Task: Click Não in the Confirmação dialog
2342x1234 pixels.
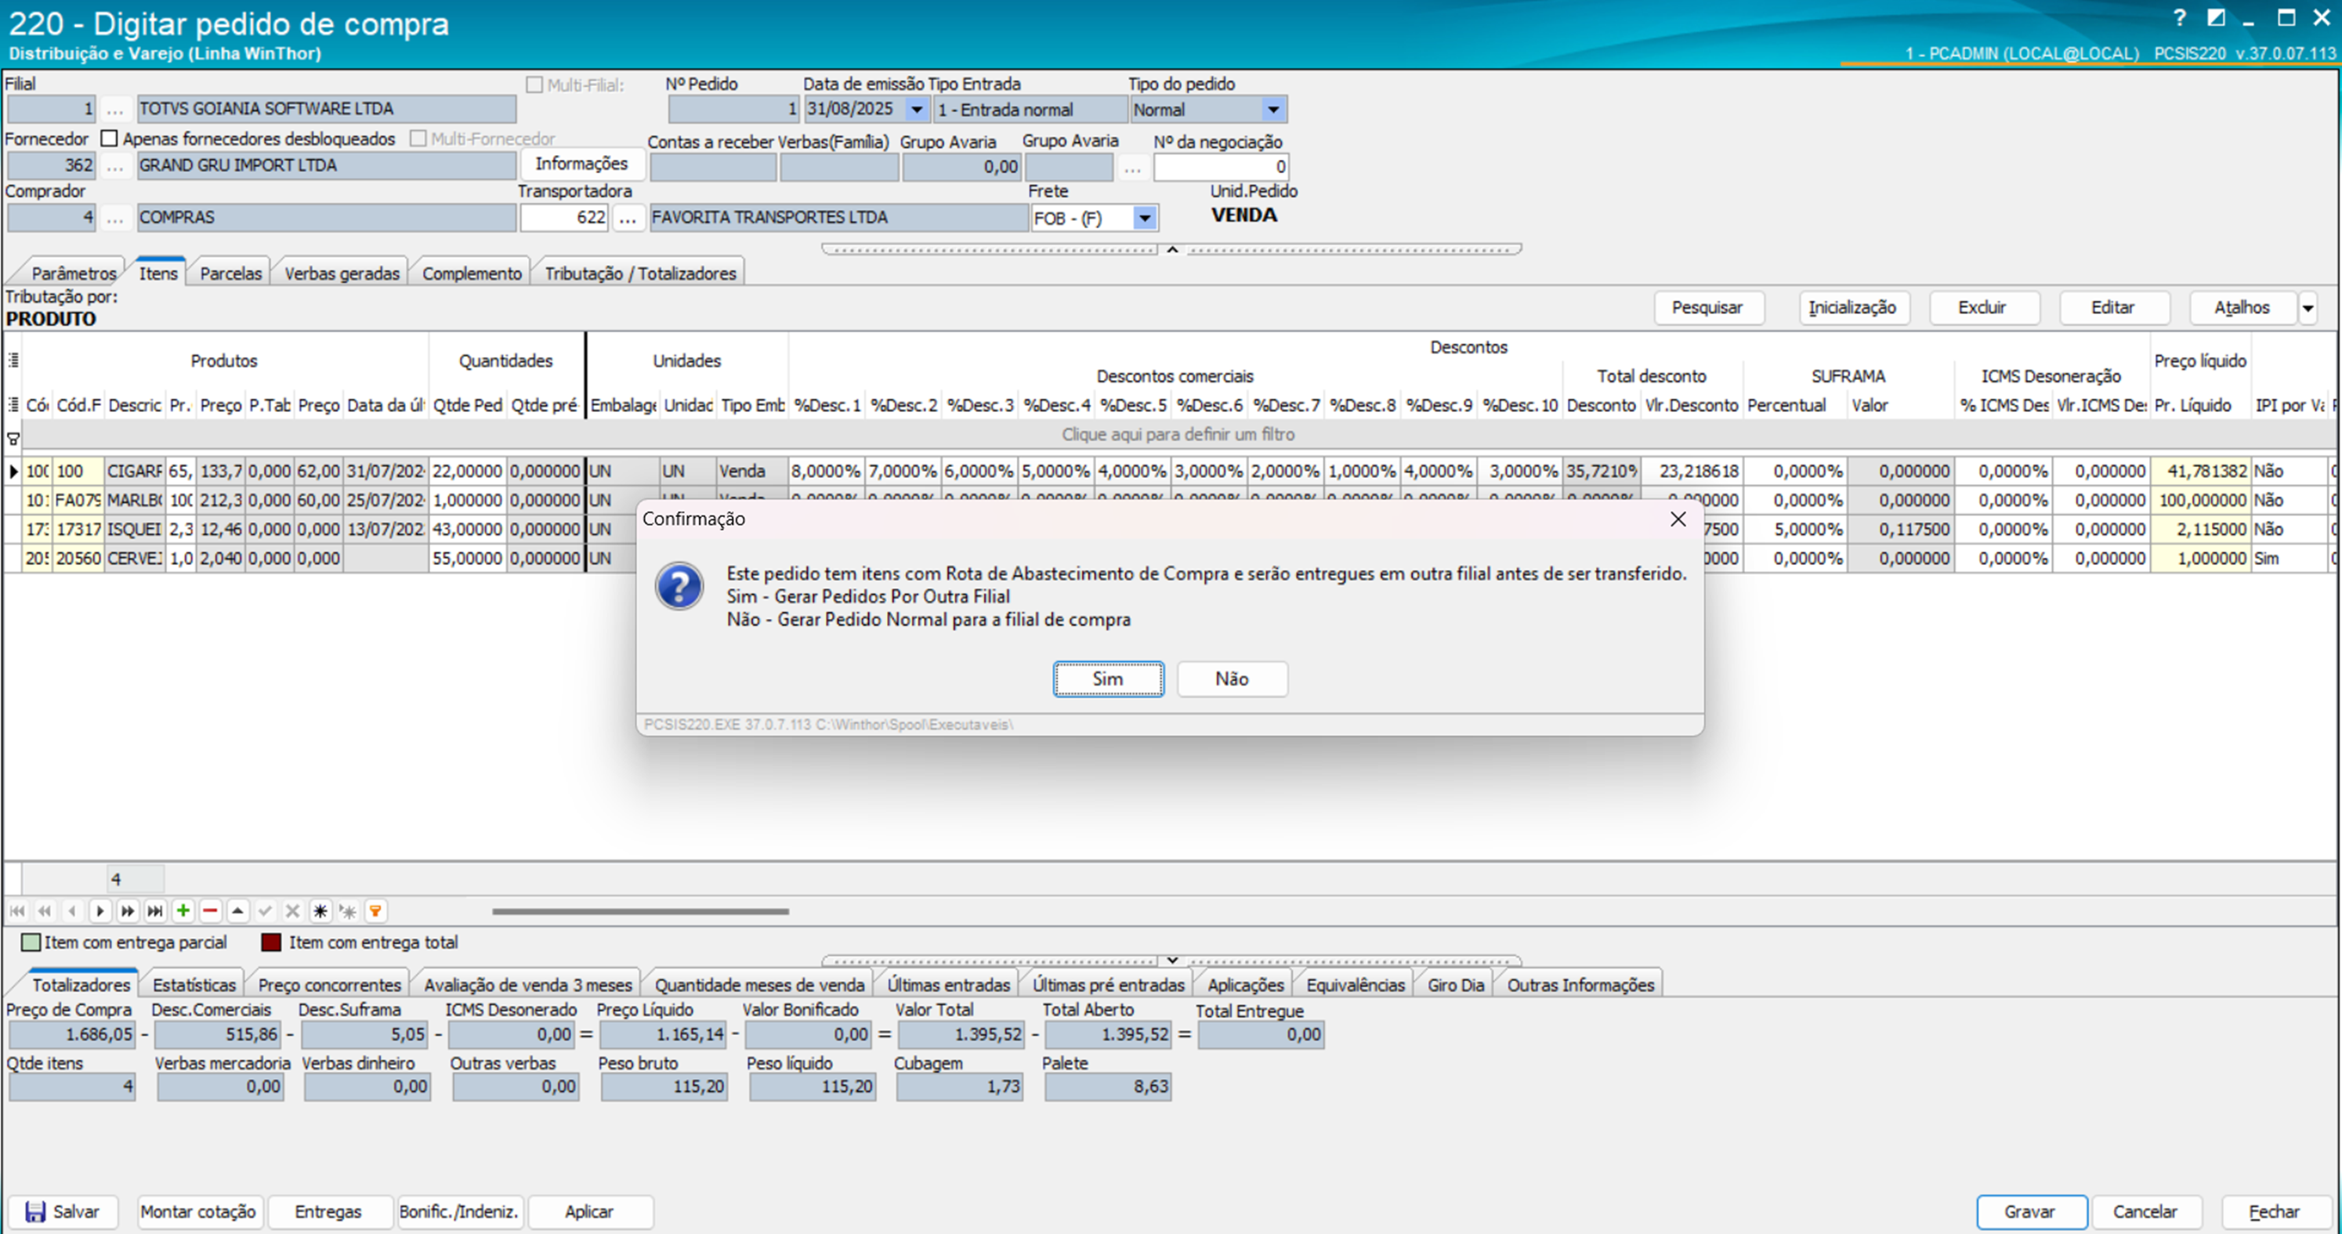Action: pyautogui.click(x=1231, y=679)
